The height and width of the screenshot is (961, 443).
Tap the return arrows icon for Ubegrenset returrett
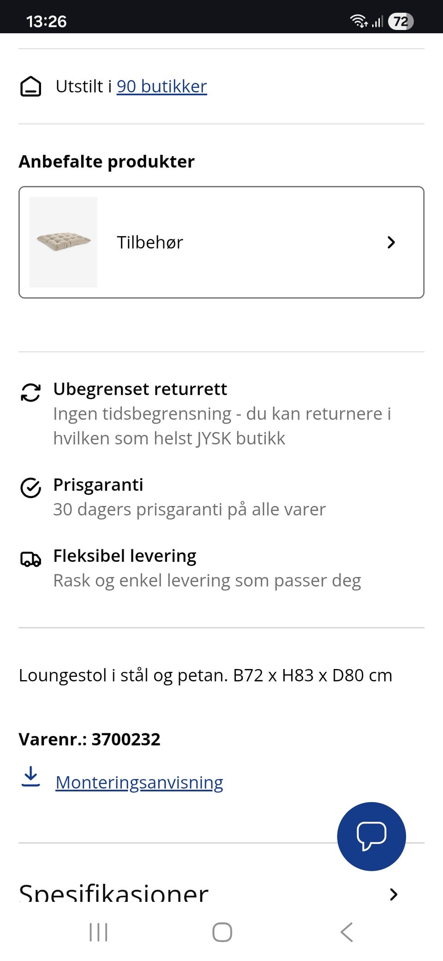coord(31,393)
